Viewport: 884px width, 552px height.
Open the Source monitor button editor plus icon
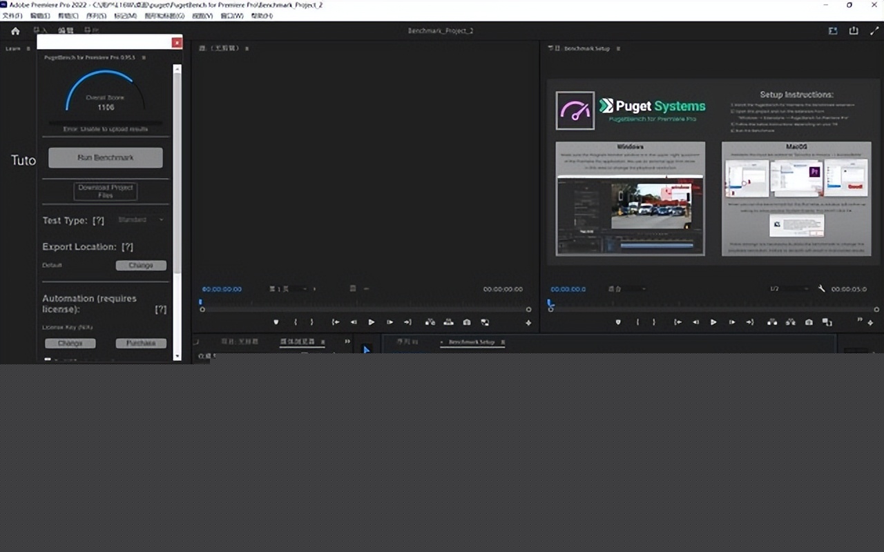pyautogui.click(x=528, y=323)
